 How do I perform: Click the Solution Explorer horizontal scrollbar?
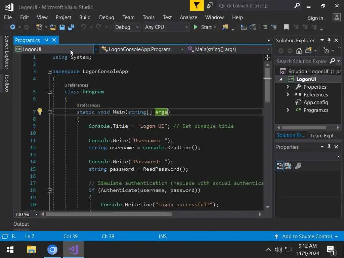(x=304, y=127)
